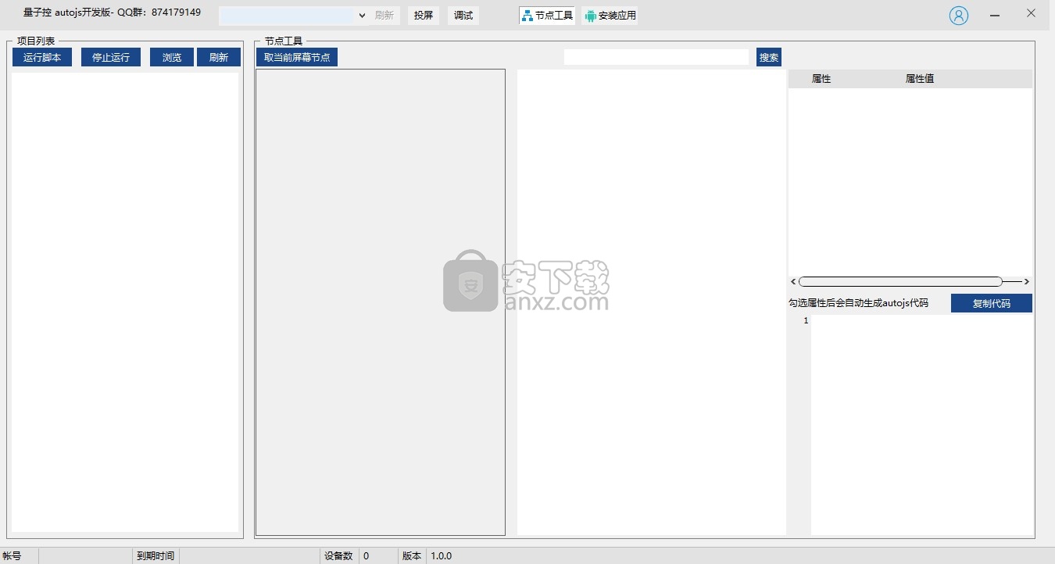The width and height of the screenshot is (1055, 564).
Task: Stop the script with 停止运行
Action: (x=111, y=57)
